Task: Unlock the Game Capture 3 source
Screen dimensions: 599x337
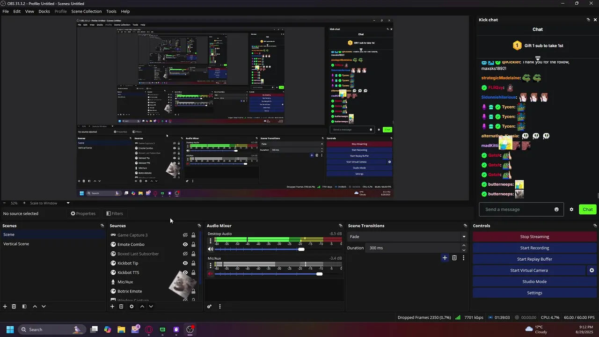Action: [x=193, y=235]
